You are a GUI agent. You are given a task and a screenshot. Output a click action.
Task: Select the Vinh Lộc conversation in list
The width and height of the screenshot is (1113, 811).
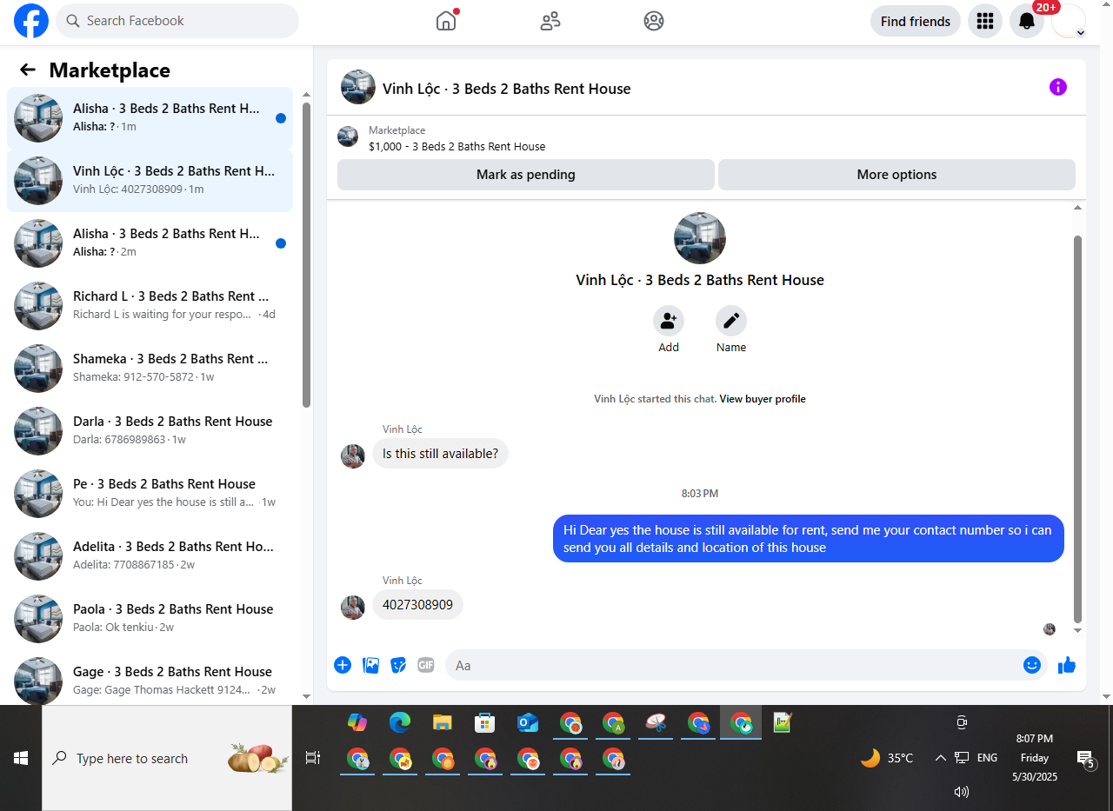point(150,181)
